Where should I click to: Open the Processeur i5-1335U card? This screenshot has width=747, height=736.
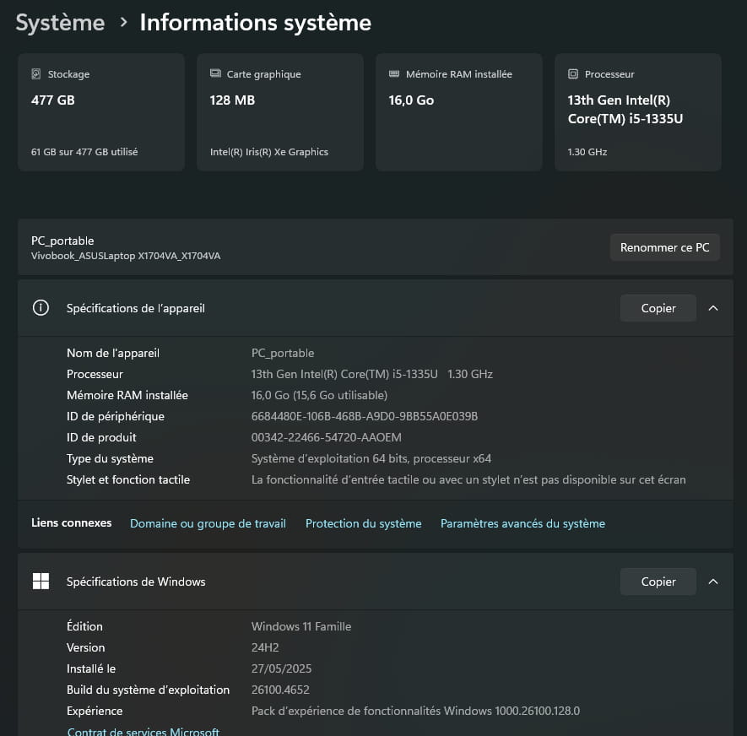pos(638,112)
